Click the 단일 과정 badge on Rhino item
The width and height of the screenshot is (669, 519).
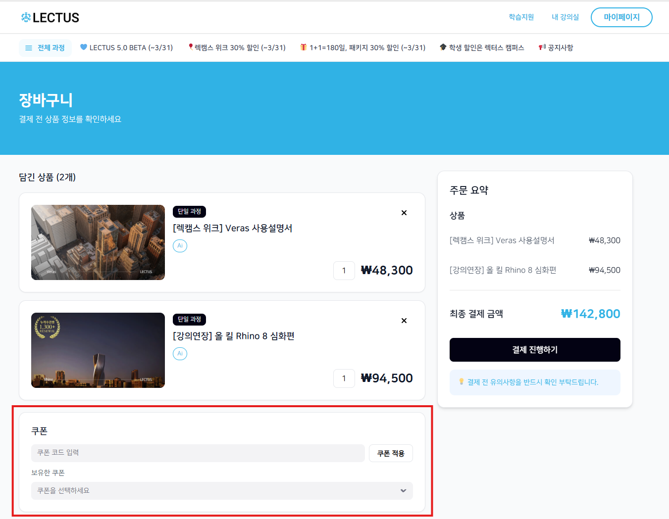189,320
